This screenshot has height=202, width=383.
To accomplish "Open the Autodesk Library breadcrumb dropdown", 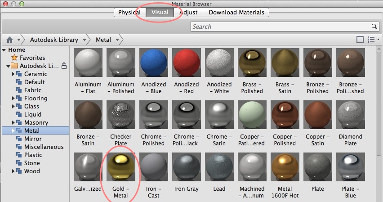I will 84,40.
